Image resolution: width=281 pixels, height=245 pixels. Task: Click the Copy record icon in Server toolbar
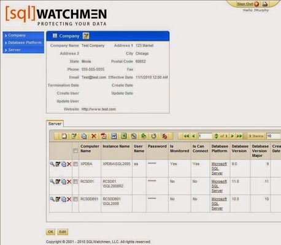pos(84,136)
